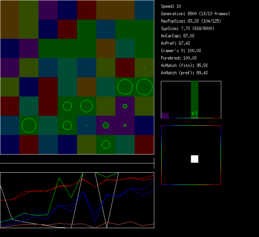This screenshot has width=259, height=237.
Task: Click the AvPref 67.4% label
Action: pyautogui.click(x=175, y=43)
